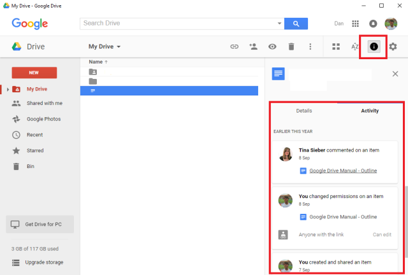Click the activity panel scrollbar
The image size is (408, 275).
point(406,222)
